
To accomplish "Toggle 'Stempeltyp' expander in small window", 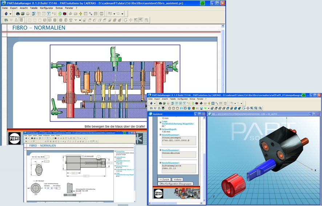I will tap(115, 152).
